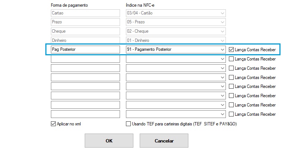Click the Pag Posterior payment field
This screenshot has width=282, height=151.
click(x=85, y=49)
